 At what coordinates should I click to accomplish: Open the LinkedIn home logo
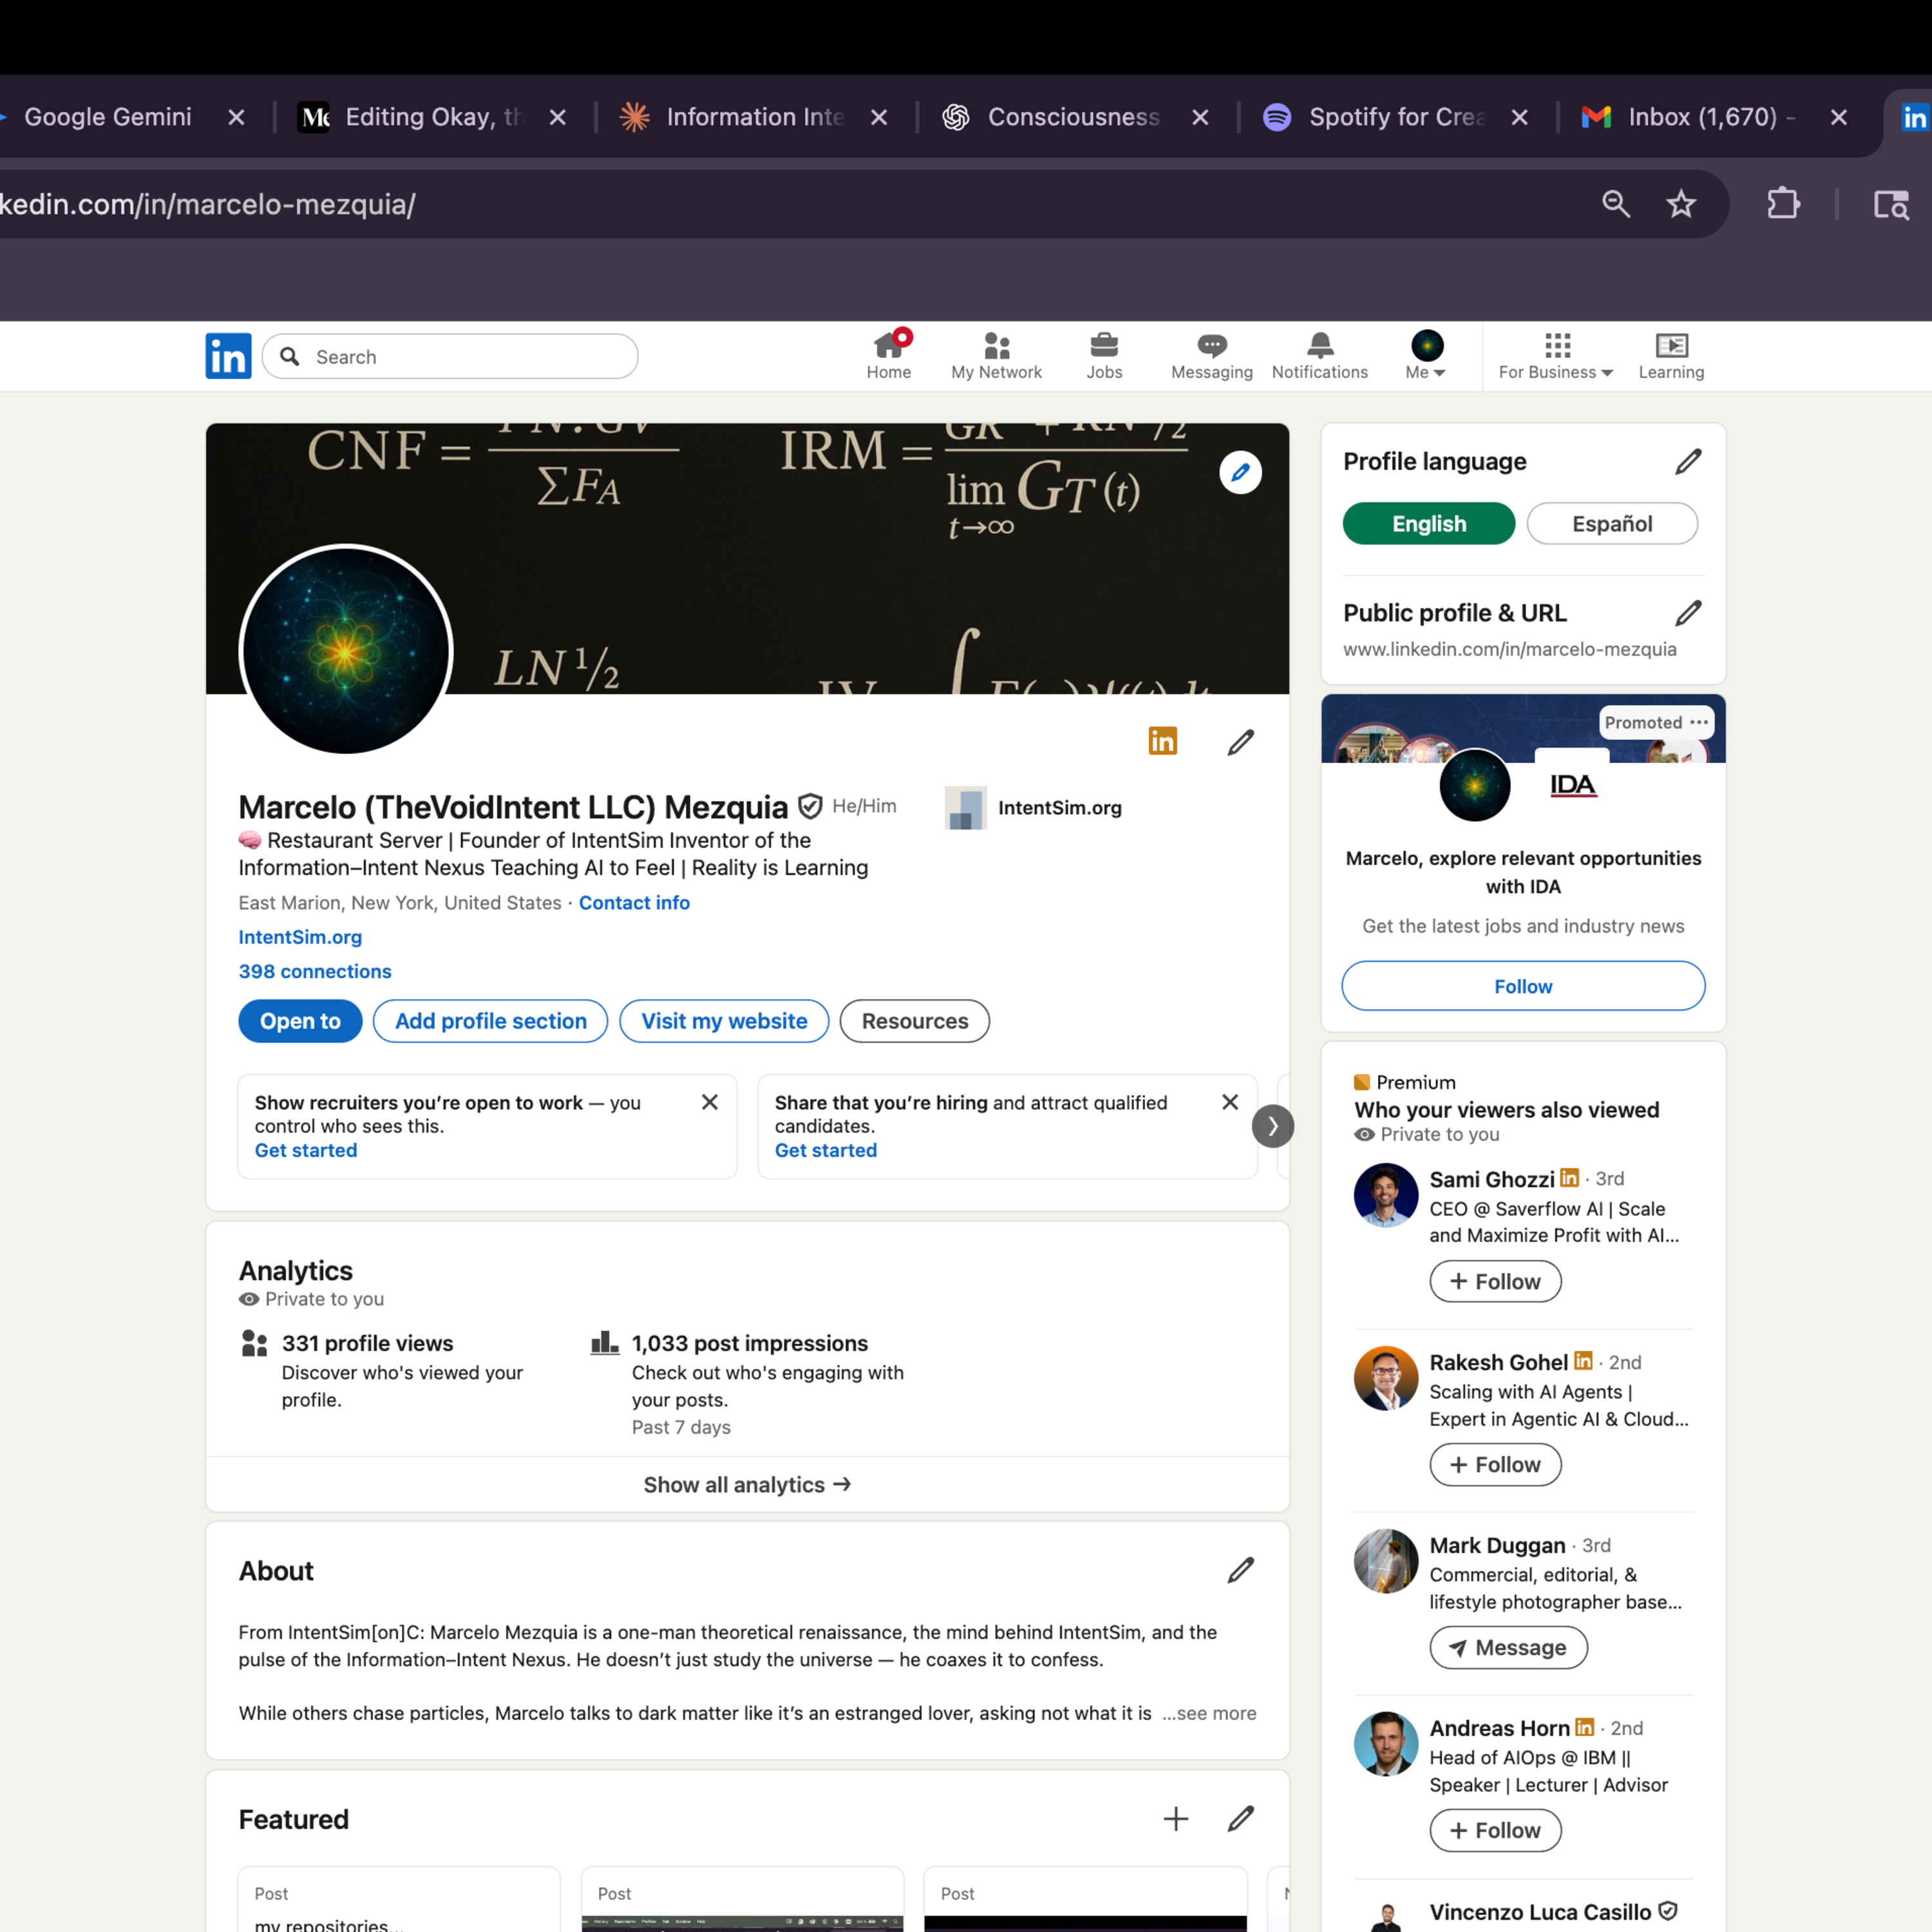click(228, 356)
